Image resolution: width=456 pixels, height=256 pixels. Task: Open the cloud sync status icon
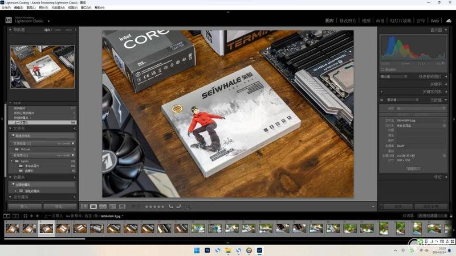point(449,20)
